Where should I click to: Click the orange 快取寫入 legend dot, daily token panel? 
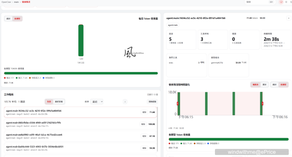30,78
